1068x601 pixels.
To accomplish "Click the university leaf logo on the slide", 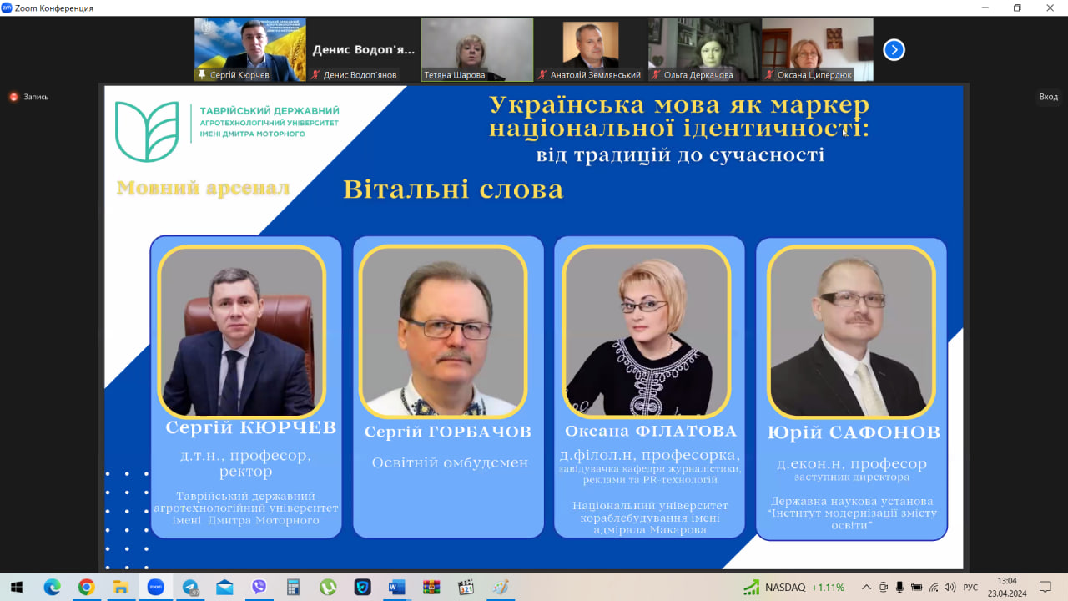I will click(147, 132).
